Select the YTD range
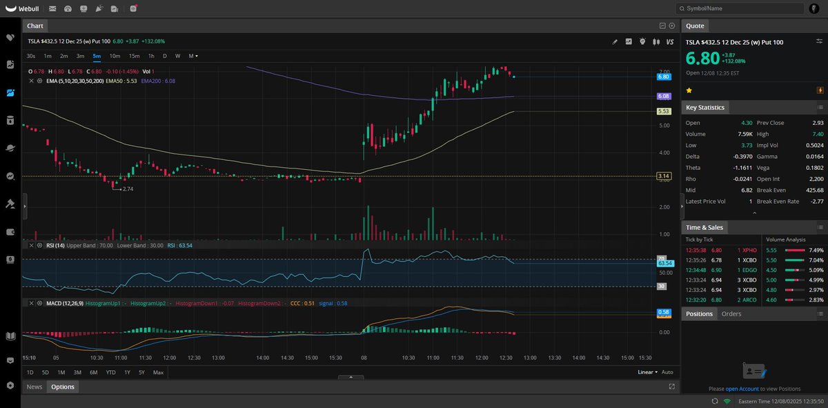This screenshot has height=408, width=828. tap(110, 372)
